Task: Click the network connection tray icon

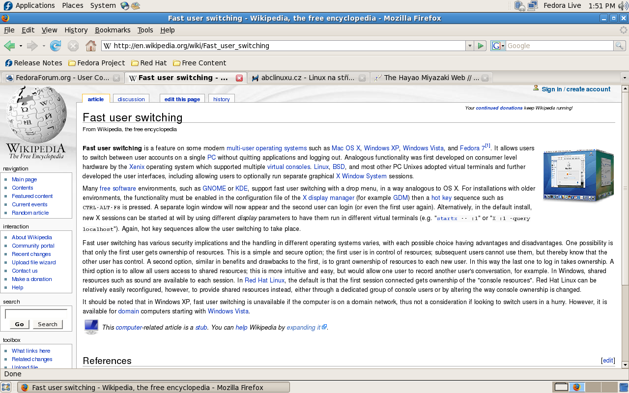Action: 533,6
